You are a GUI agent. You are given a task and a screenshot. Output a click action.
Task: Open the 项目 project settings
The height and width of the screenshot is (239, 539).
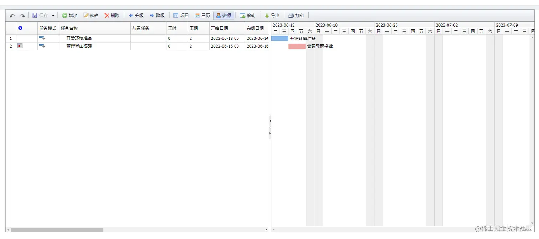coord(181,16)
